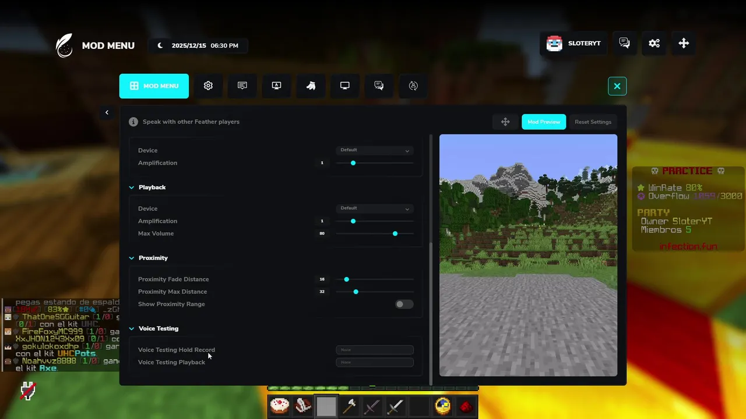Select the highlighted gray hotbar slot
This screenshot has height=419, width=746.
pyautogui.click(x=326, y=406)
